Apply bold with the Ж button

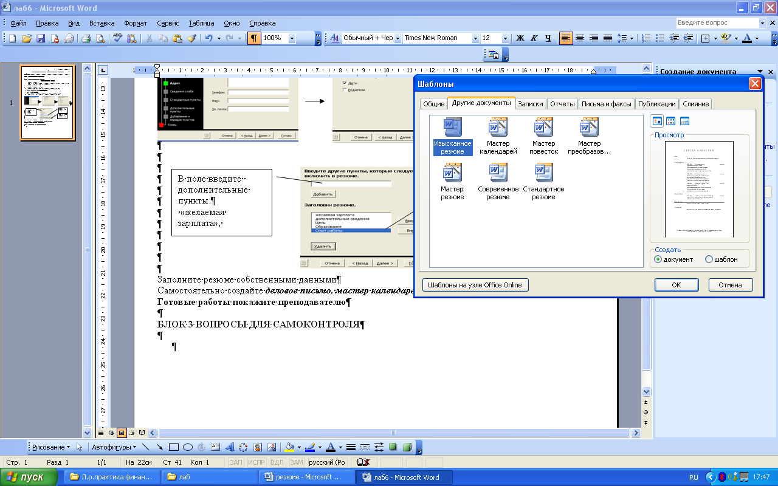click(x=520, y=38)
